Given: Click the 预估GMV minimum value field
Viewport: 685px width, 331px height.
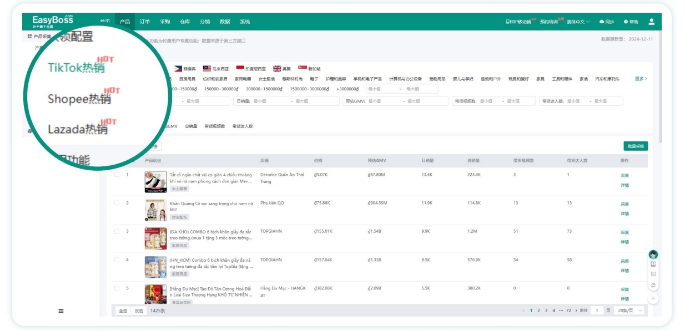Looking at the screenshot, I should (x=384, y=101).
